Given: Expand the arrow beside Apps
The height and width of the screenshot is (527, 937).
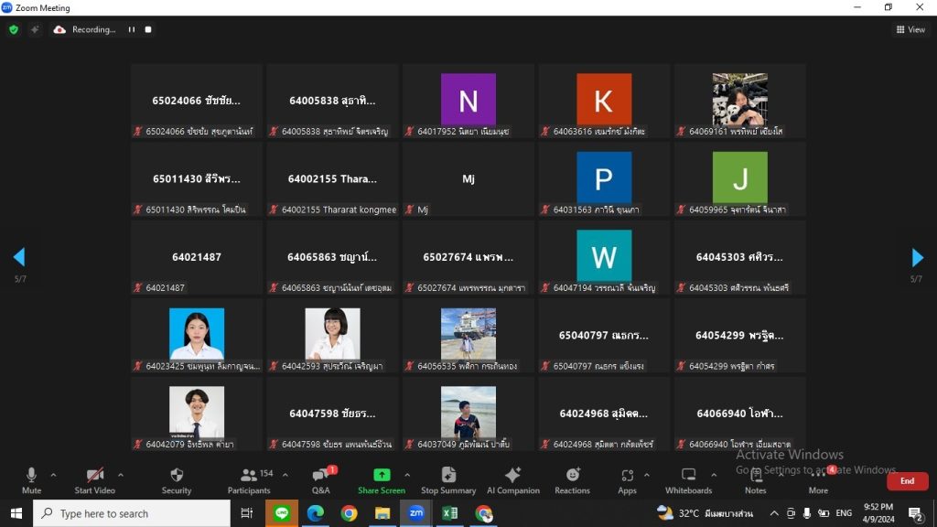Looking at the screenshot, I should point(647,475).
